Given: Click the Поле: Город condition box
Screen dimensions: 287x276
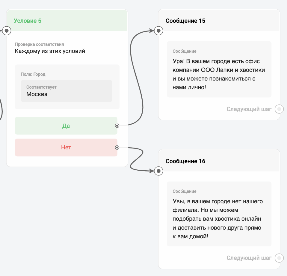Looking at the screenshot, I should pos(67,74).
